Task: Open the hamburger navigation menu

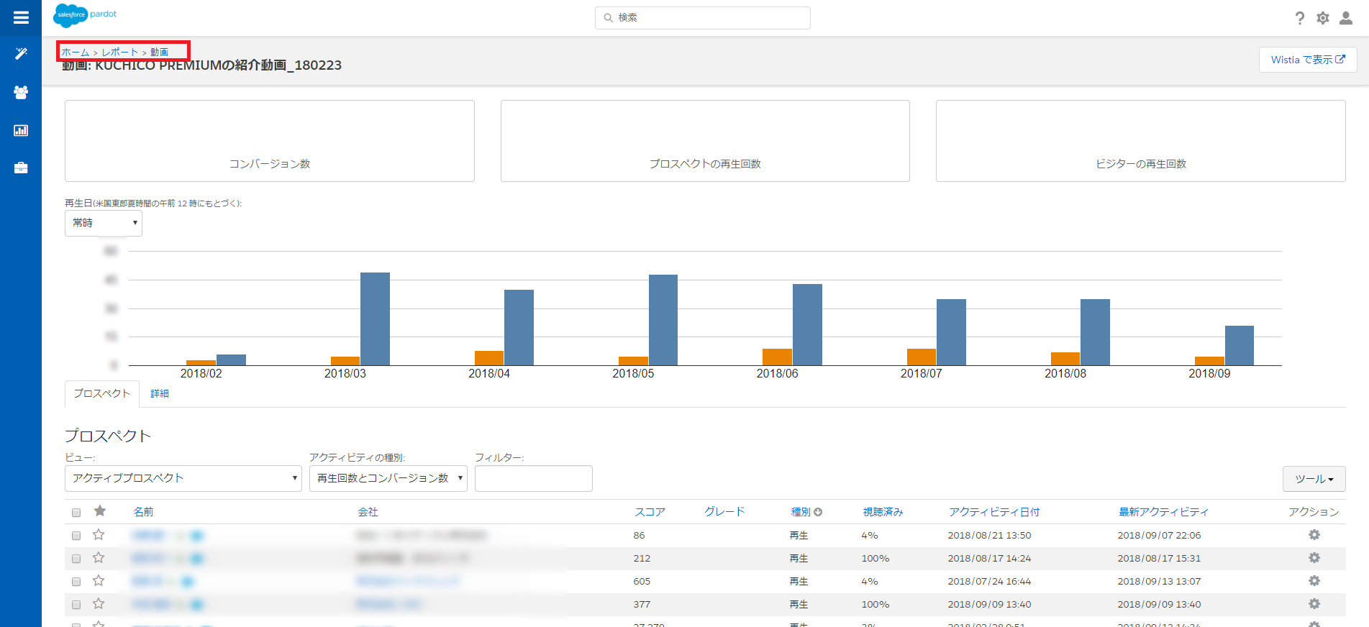Action: [21, 17]
